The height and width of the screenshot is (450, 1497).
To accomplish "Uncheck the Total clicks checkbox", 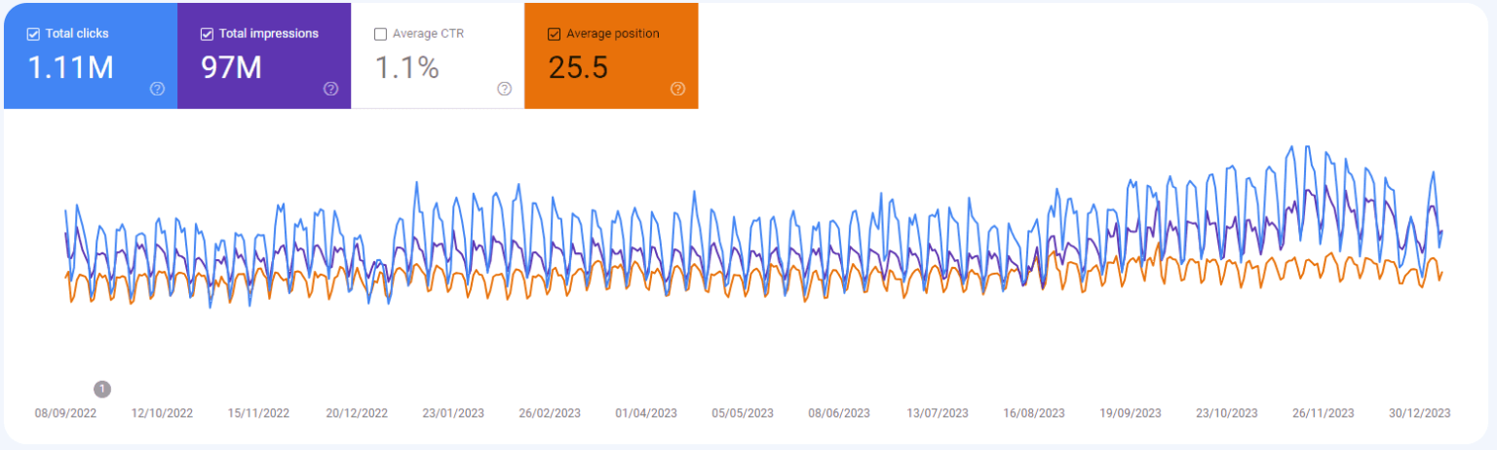I will coord(33,34).
